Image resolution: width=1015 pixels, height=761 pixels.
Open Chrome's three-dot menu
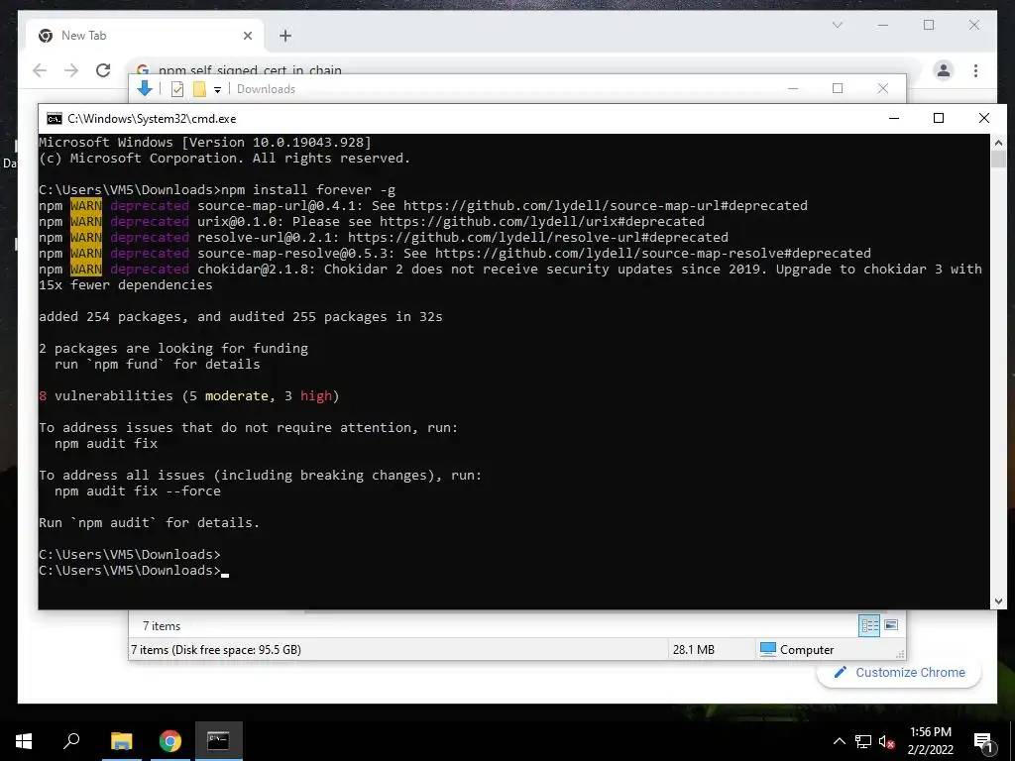[x=975, y=70]
